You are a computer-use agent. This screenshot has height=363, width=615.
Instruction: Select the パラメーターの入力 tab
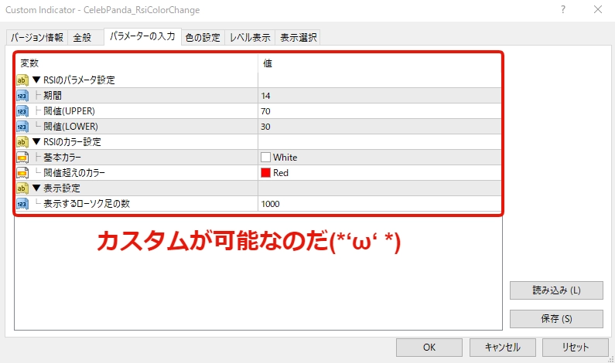tap(142, 36)
